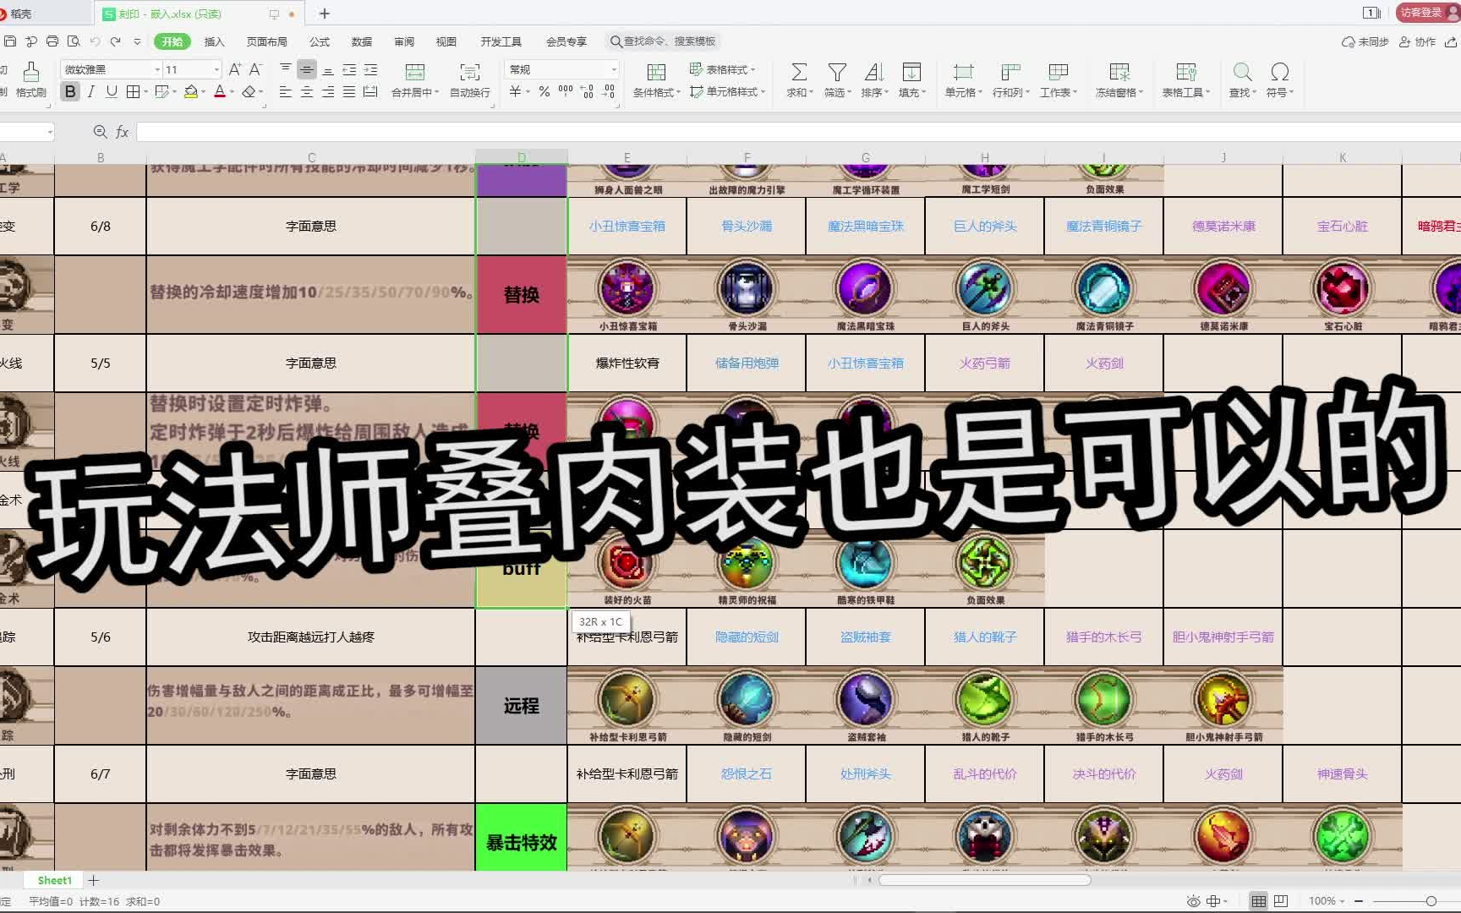Click the formula bar input field
The width and height of the screenshot is (1461, 913).
click(x=798, y=132)
